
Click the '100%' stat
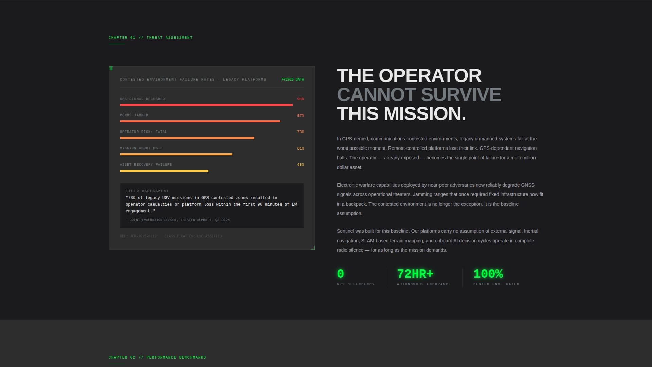488,274
